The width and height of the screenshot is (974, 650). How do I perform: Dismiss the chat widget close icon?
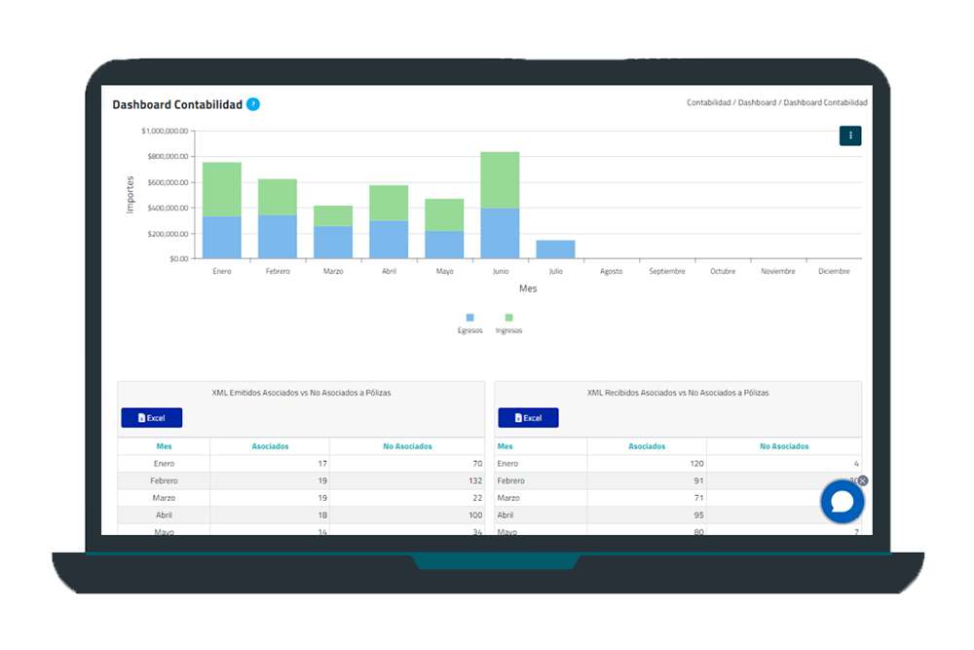click(863, 480)
